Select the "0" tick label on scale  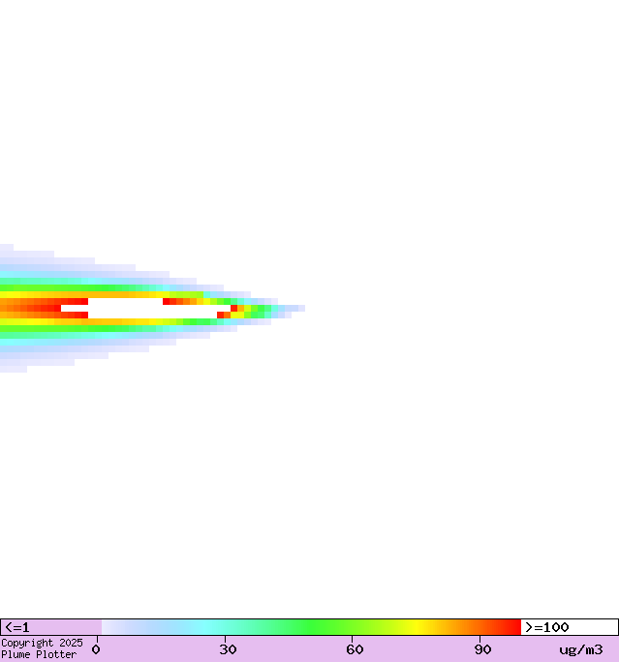point(96,649)
